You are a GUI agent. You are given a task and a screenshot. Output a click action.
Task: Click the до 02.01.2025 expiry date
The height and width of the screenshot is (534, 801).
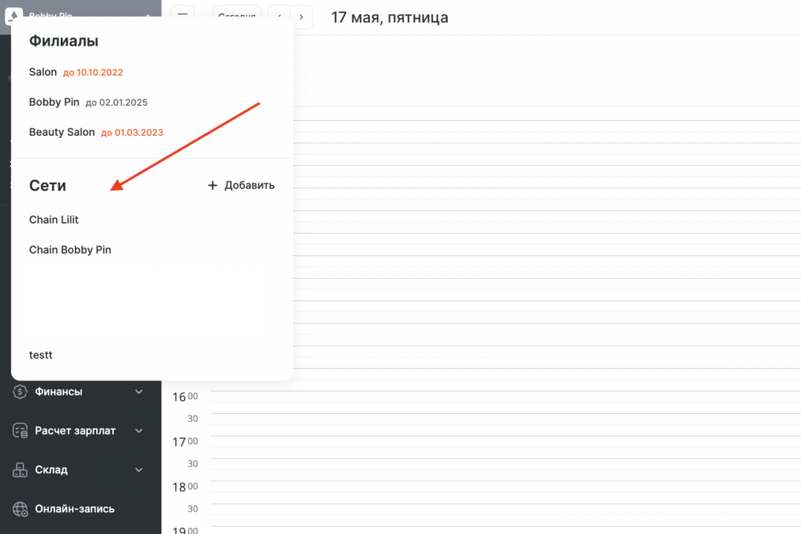click(x=116, y=102)
